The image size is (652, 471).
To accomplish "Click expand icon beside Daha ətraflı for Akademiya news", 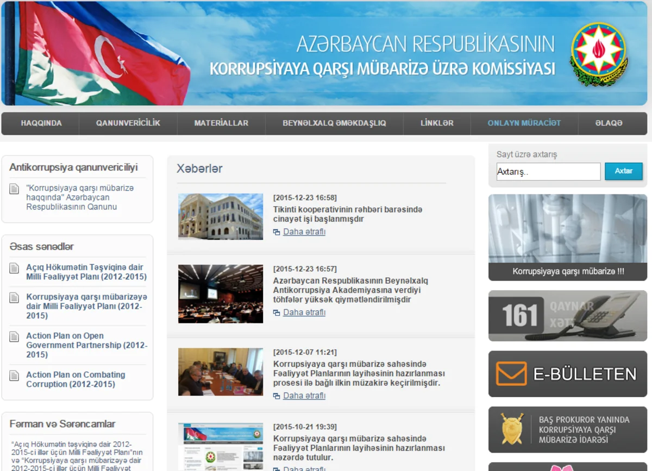I will 277,313.
